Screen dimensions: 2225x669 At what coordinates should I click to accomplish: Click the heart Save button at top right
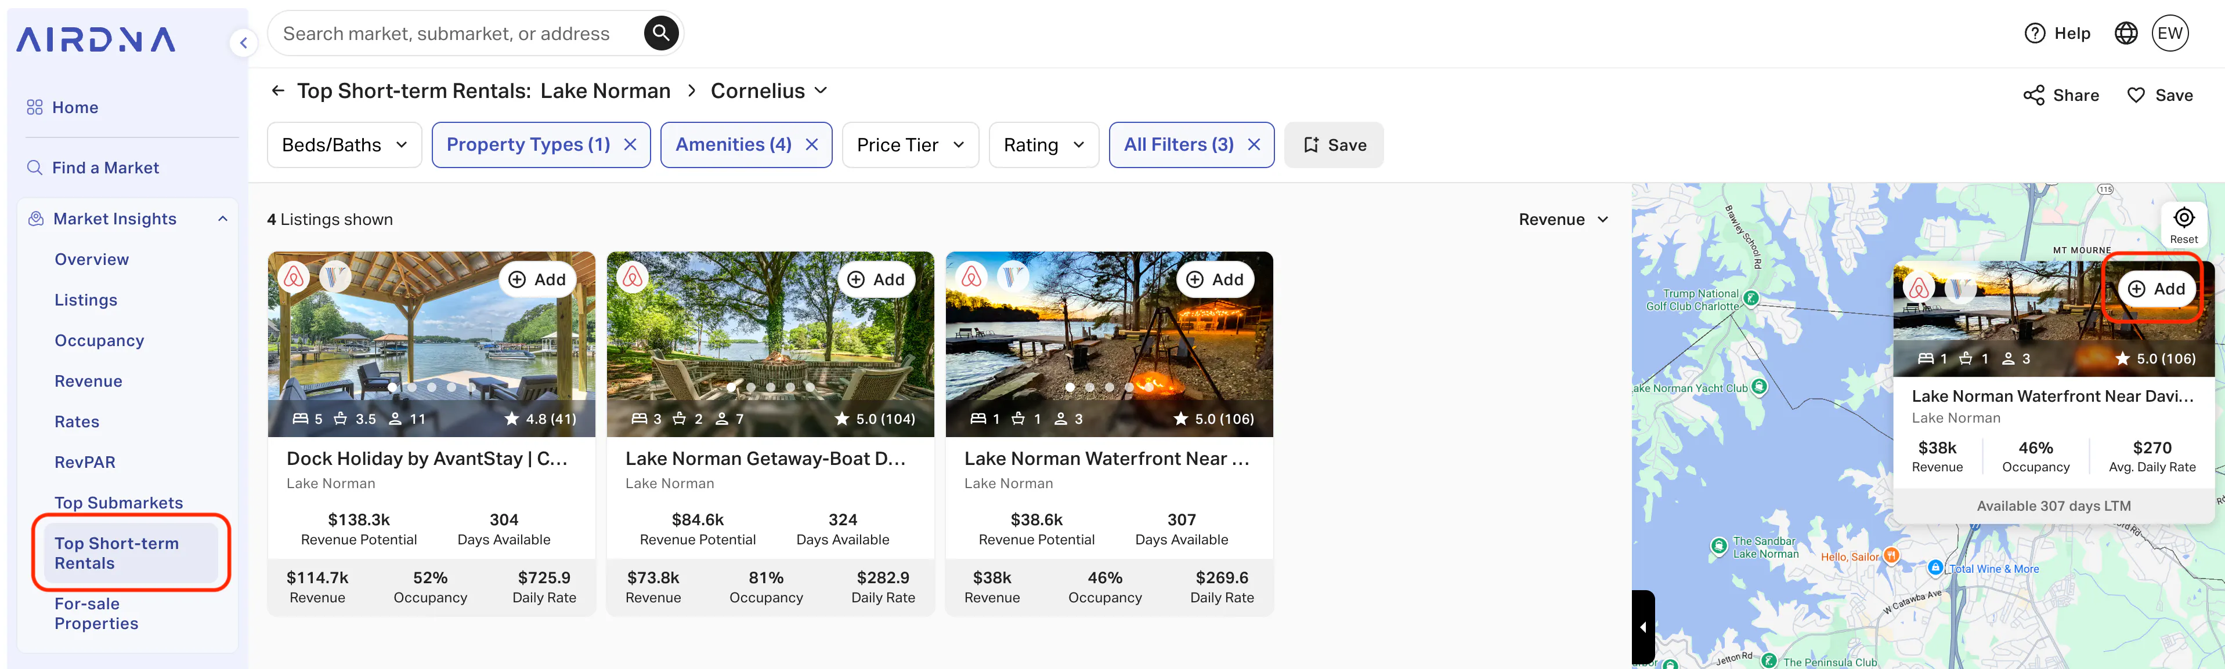click(x=2159, y=95)
